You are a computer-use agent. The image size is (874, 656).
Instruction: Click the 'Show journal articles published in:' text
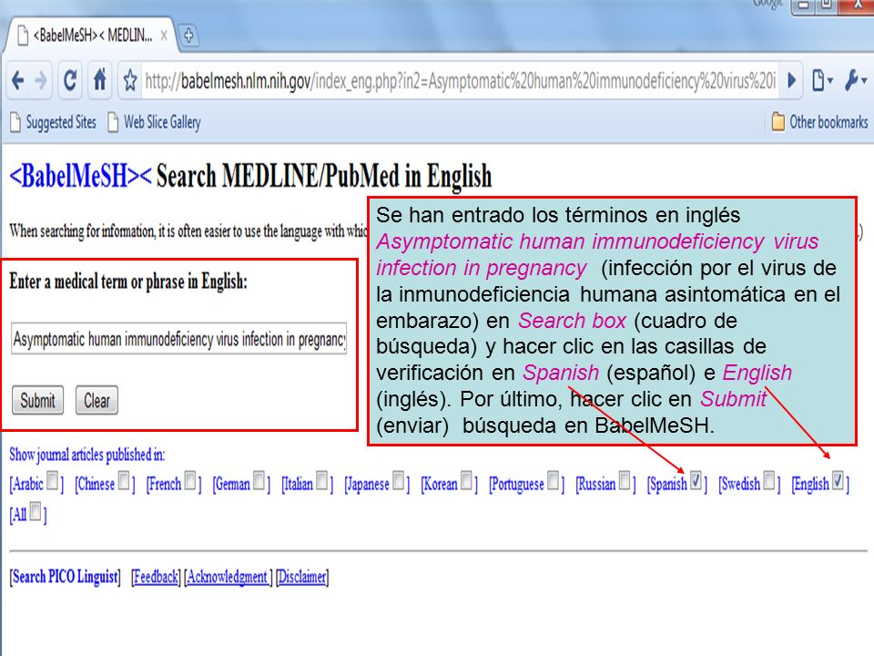pyautogui.click(x=87, y=455)
